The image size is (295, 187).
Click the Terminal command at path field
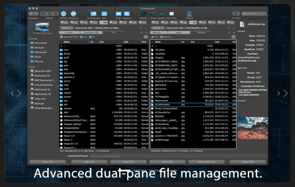178,156
